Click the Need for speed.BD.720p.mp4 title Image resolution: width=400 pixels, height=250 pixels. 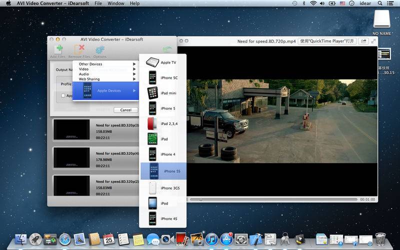[266, 41]
